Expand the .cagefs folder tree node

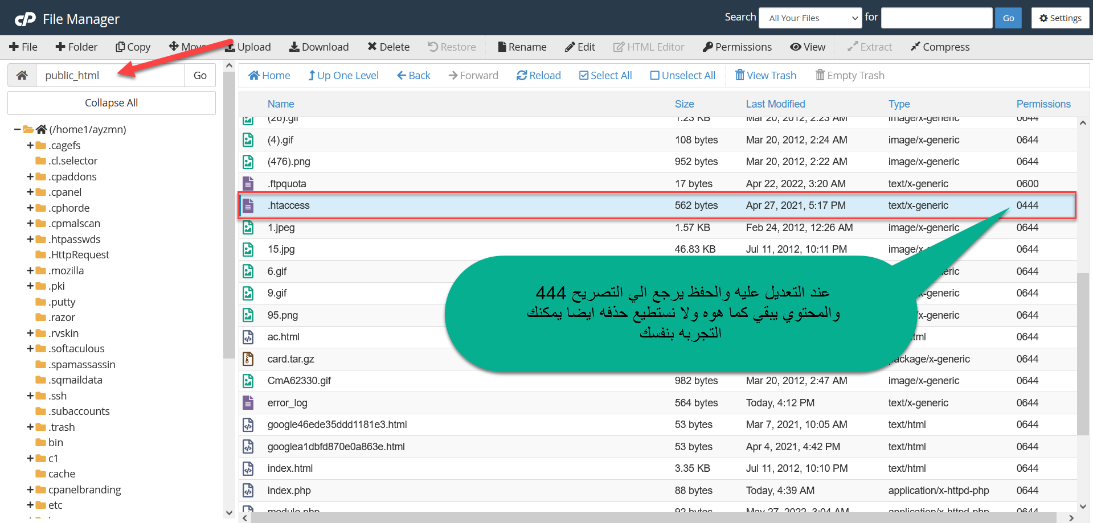[x=30, y=146]
